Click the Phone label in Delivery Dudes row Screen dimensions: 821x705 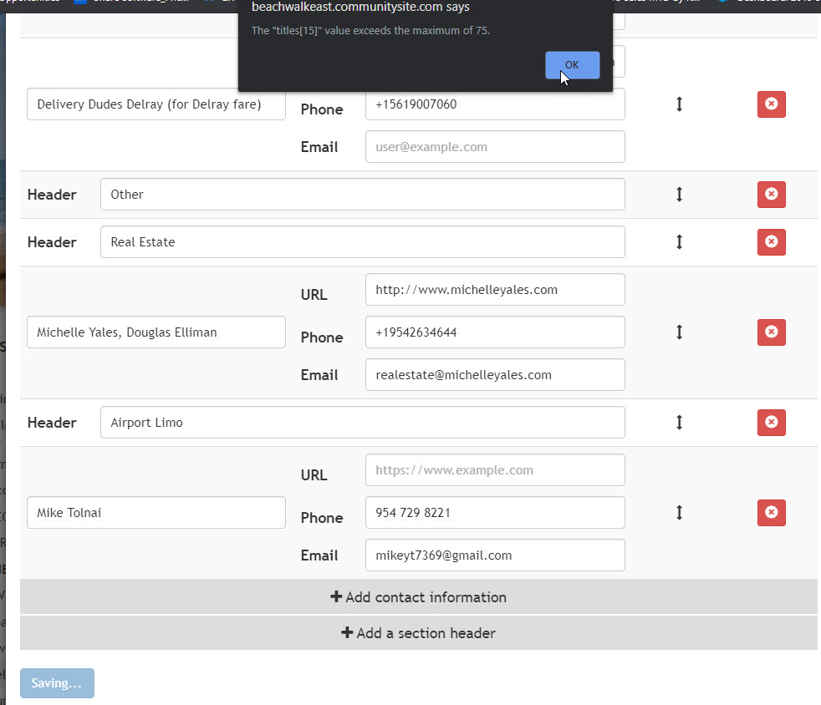pos(322,109)
